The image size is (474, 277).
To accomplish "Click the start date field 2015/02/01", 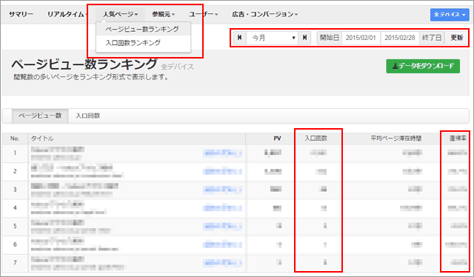I will (x=361, y=38).
